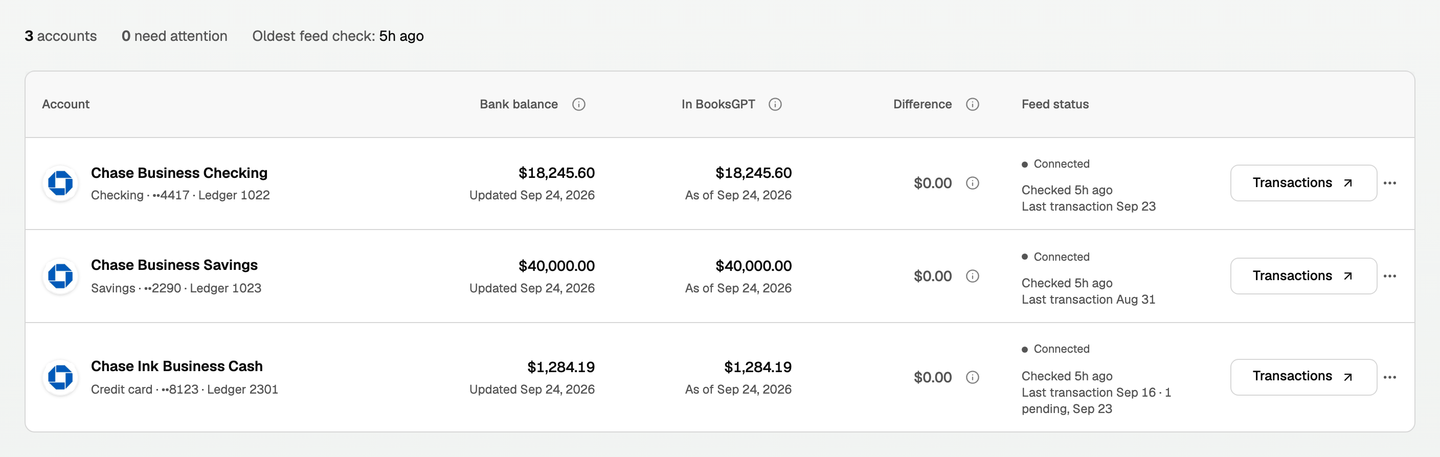Click the 3 accounts summary
Image resolution: width=1440 pixels, height=457 pixels.
pos(60,36)
